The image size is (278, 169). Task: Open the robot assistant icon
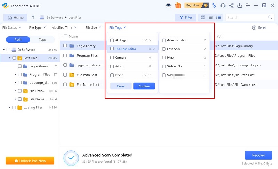coord(169,5)
